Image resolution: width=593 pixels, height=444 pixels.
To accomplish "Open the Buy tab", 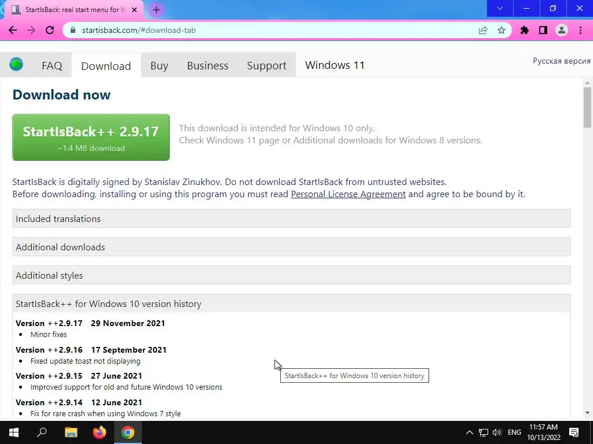I will click(x=159, y=66).
